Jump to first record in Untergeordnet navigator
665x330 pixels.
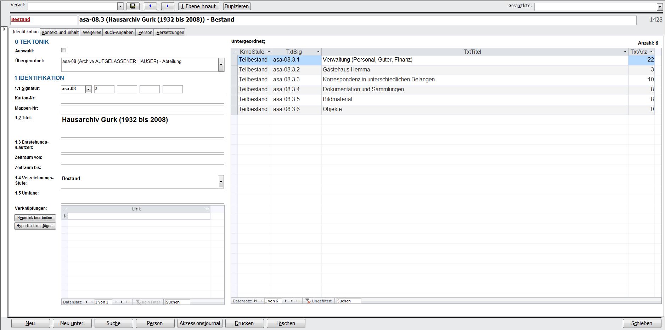coord(255,301)
